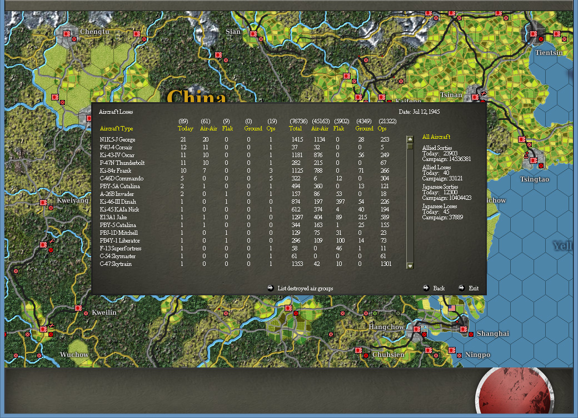This screenshot has height=418, width=578.
Task: Click the Japanese base flag at Chuhsien
Action: (358, 350)
